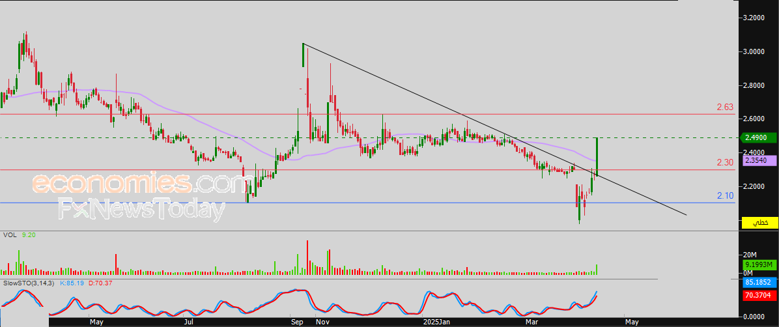Click the 2.3540 moving average tag

point(759,161)
